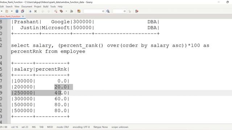Compile the current file via Compile icon
Viewport: 232px width, 130px height.
coord(56,11)
